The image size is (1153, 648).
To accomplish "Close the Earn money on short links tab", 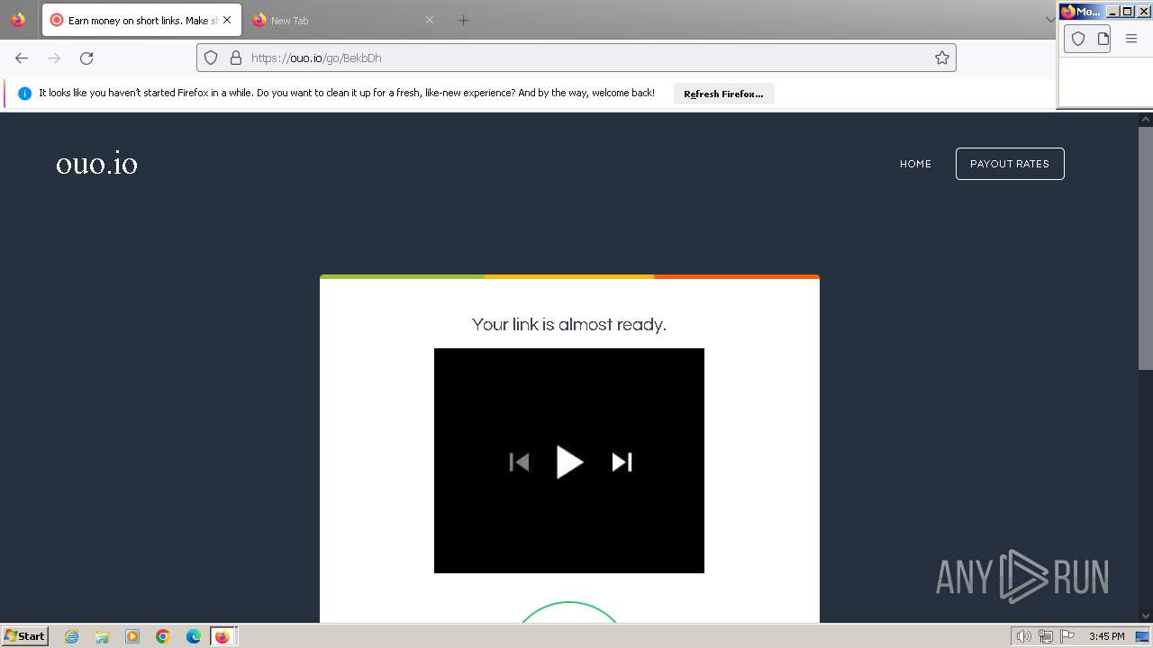I will coord(227,20).
